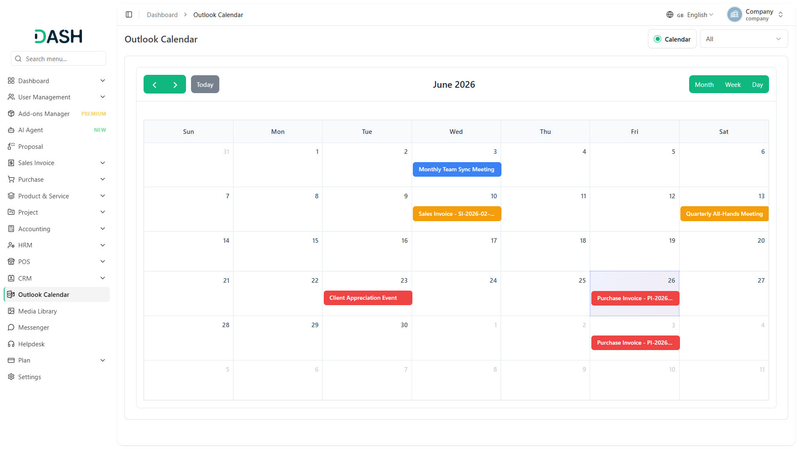Switch to Month view
Screen dimensions: 799x449
point(704,84)
